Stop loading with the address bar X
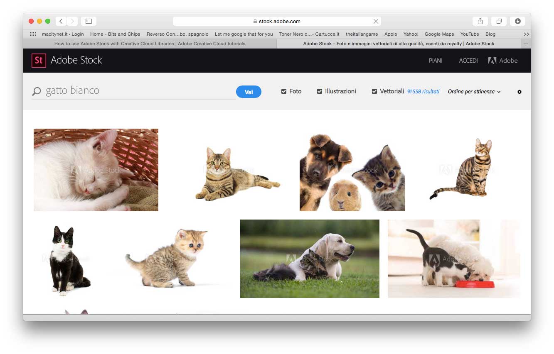 click(x=376, y=21)
